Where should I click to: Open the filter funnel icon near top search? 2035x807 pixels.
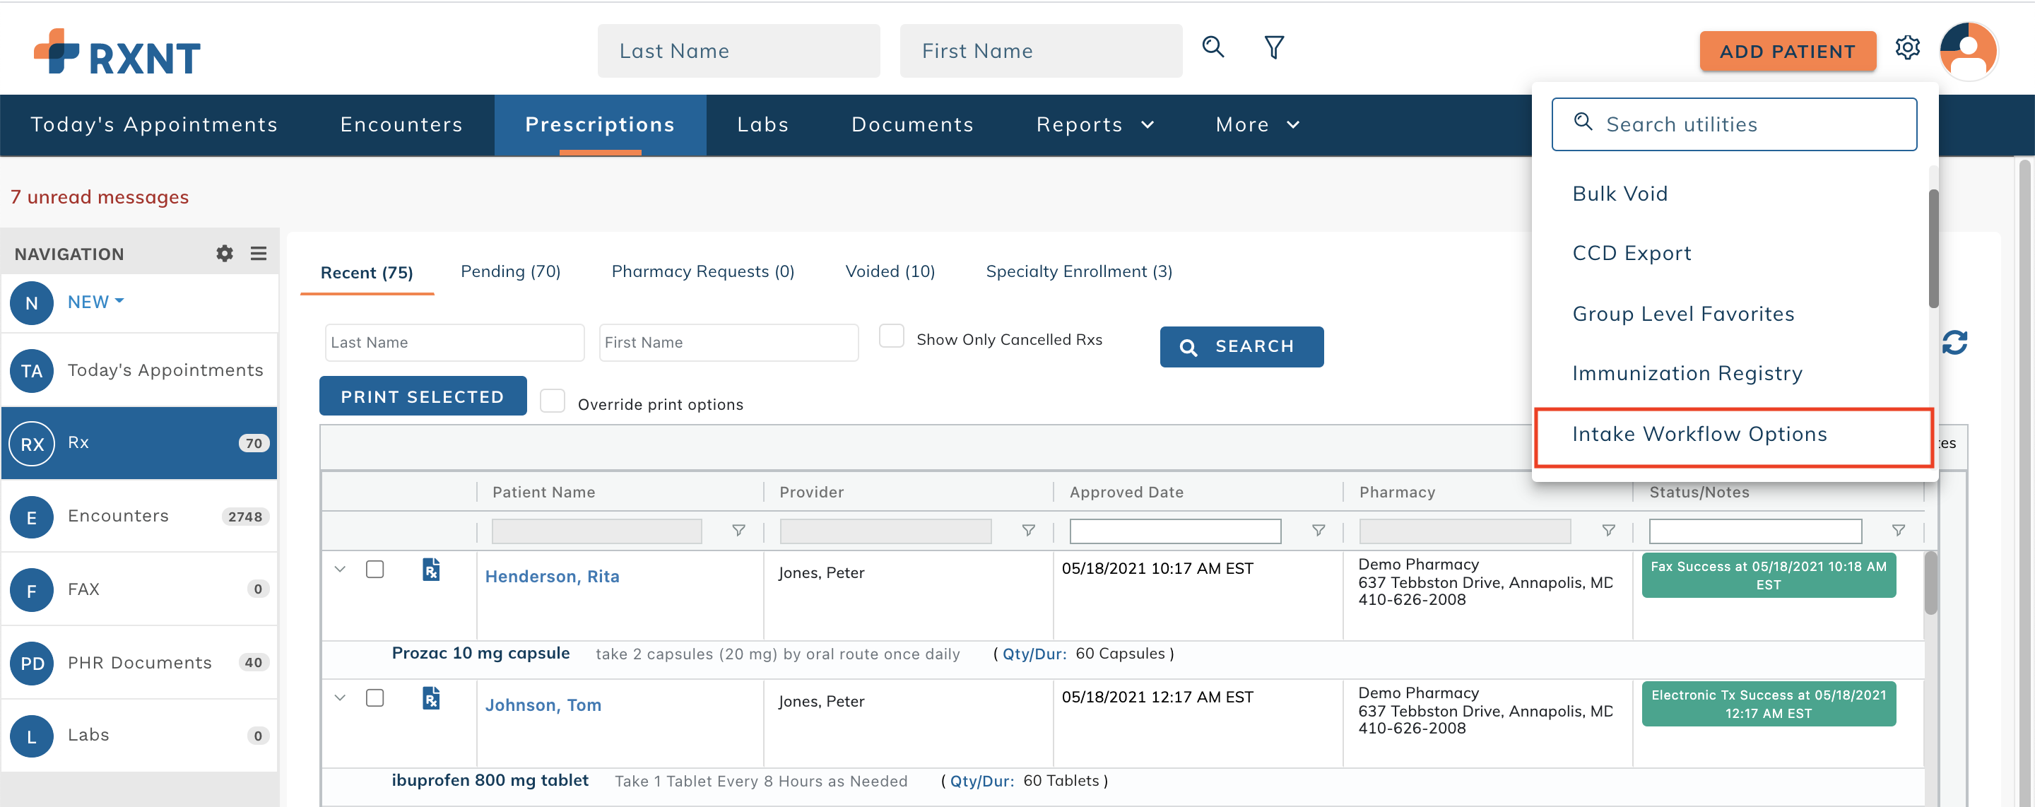[x=1273, y=47]
